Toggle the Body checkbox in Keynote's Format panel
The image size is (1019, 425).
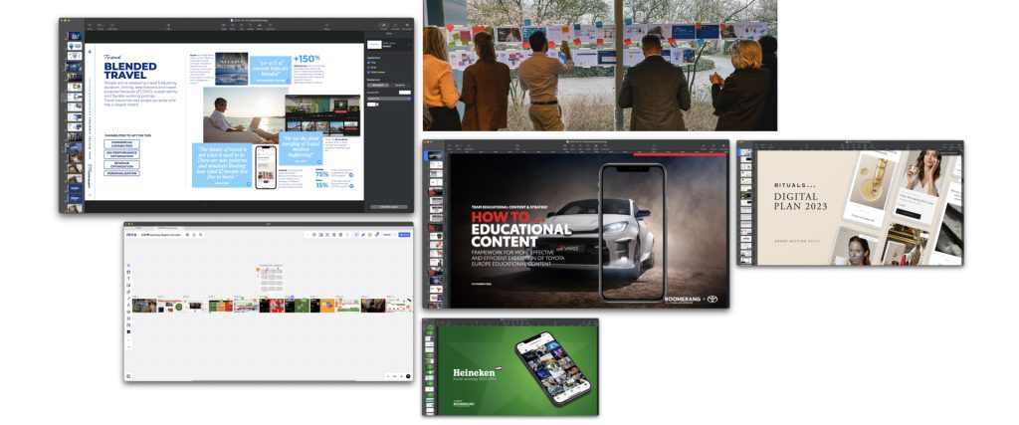pyautogui.click(x=370, y=67)
